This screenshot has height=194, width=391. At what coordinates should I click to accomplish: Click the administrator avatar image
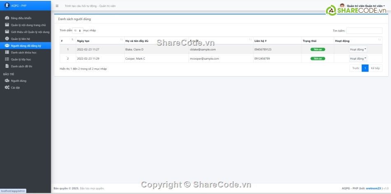(x=342, y=6)
